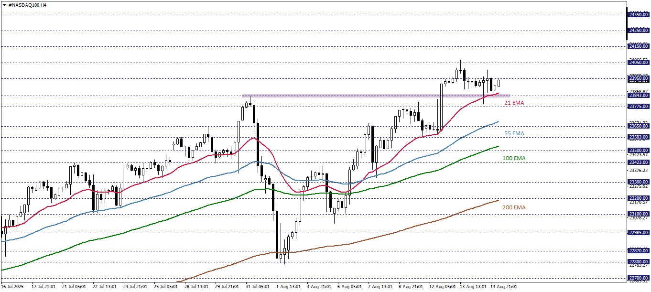Image resolution: width=651 pixels, height=292 pixels.
Task: Click the 23583.00 price level label
Action: [x=638, y=137]
